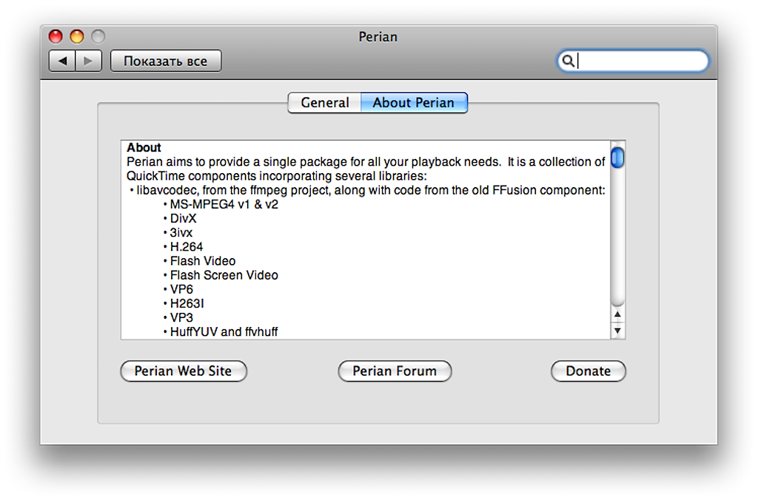Click the scroll down arrow in text area
The width and height of the screenshot is (758, 500).
click(617, 331)
